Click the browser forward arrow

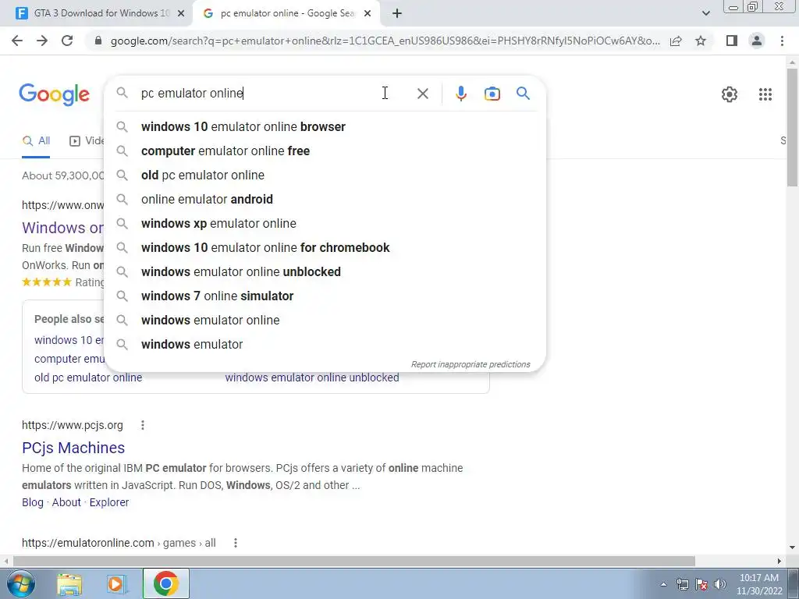point(42,41)
